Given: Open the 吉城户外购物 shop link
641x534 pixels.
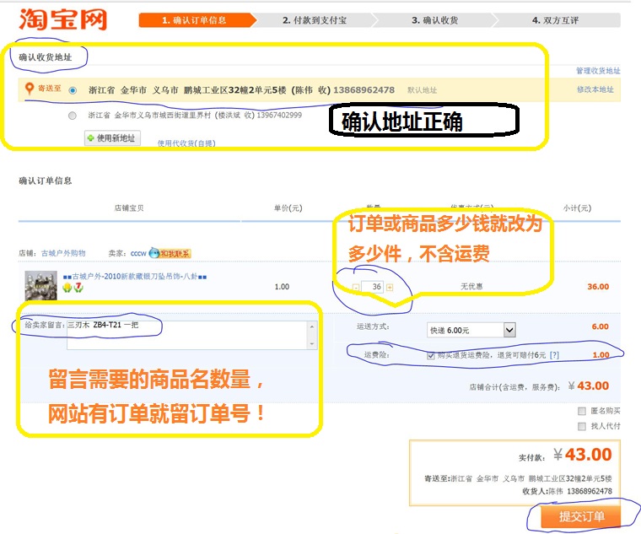Looking at the screenshot, I should click(x=63, y=253).
